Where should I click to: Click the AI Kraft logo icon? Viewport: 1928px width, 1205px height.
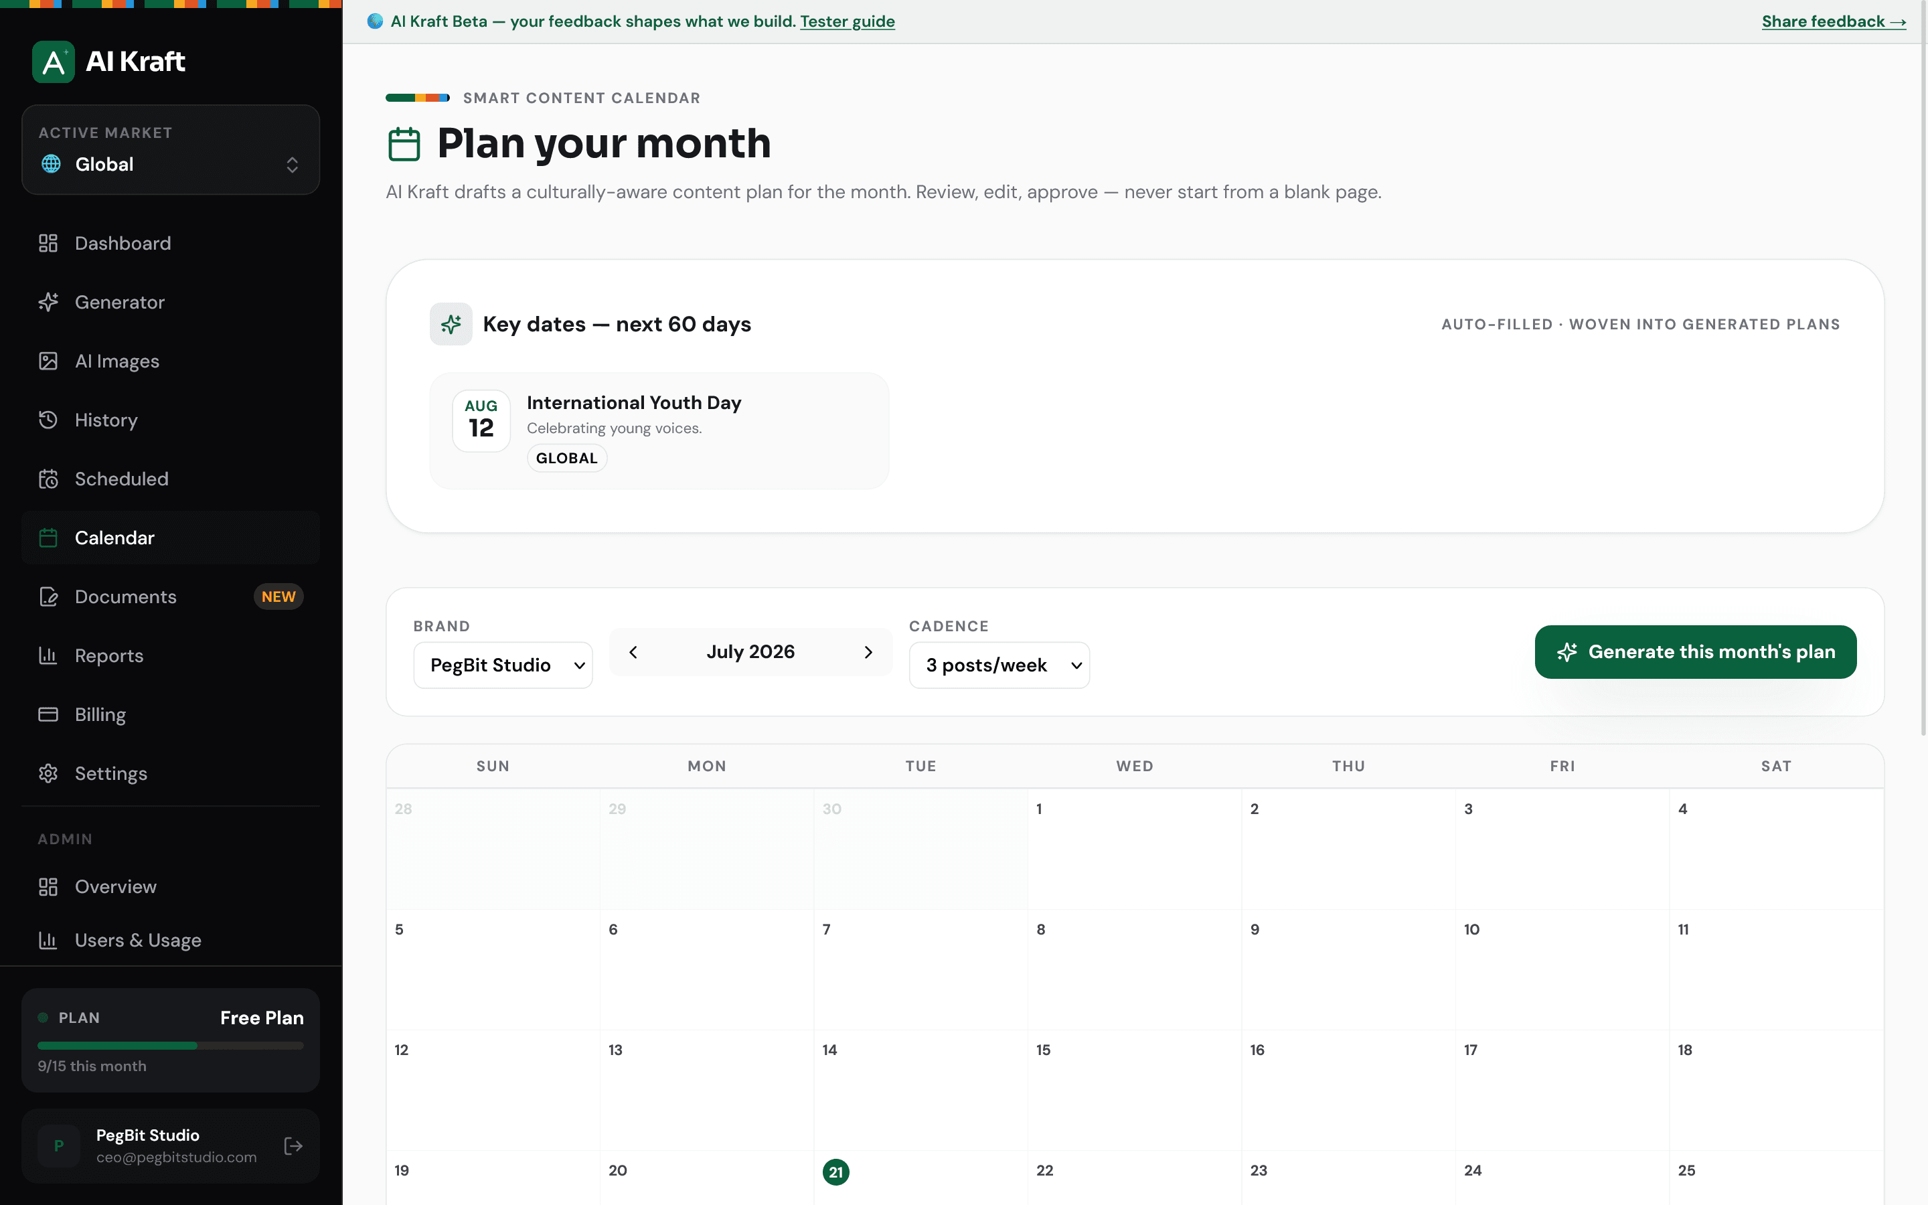pos(54,62)
